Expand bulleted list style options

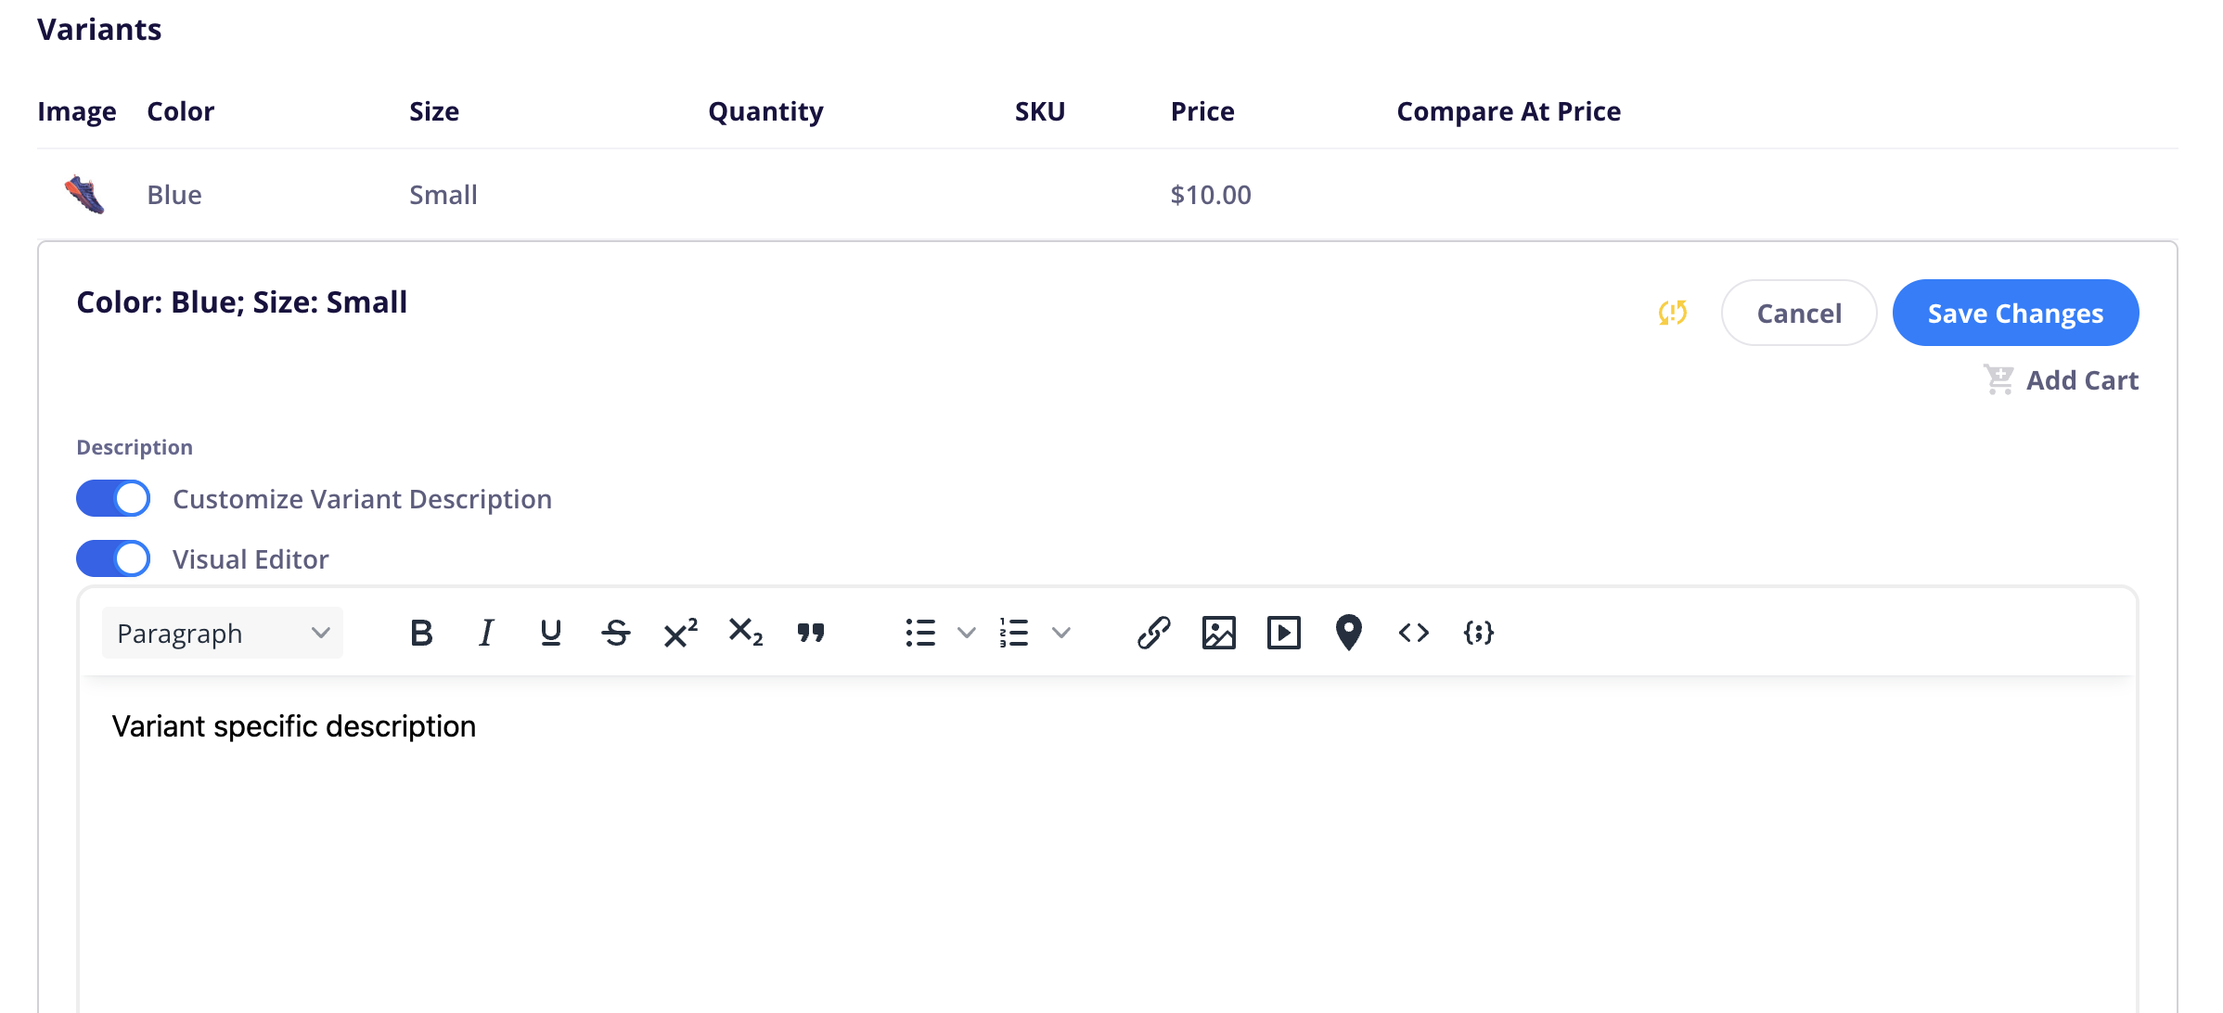966,633
